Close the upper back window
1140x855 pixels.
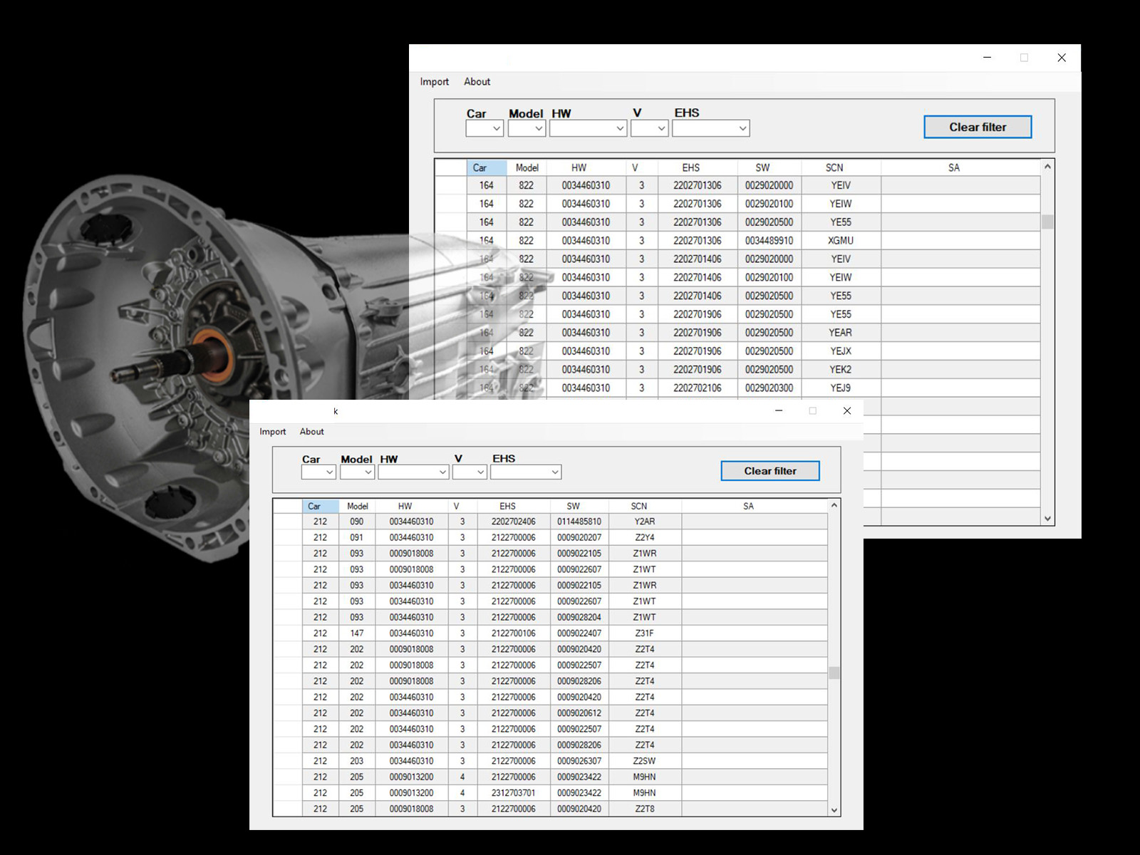click(1061, 58)
